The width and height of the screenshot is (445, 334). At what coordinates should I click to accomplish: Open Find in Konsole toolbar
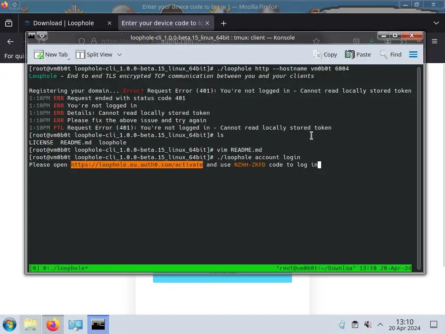click(x=391, y=54)
